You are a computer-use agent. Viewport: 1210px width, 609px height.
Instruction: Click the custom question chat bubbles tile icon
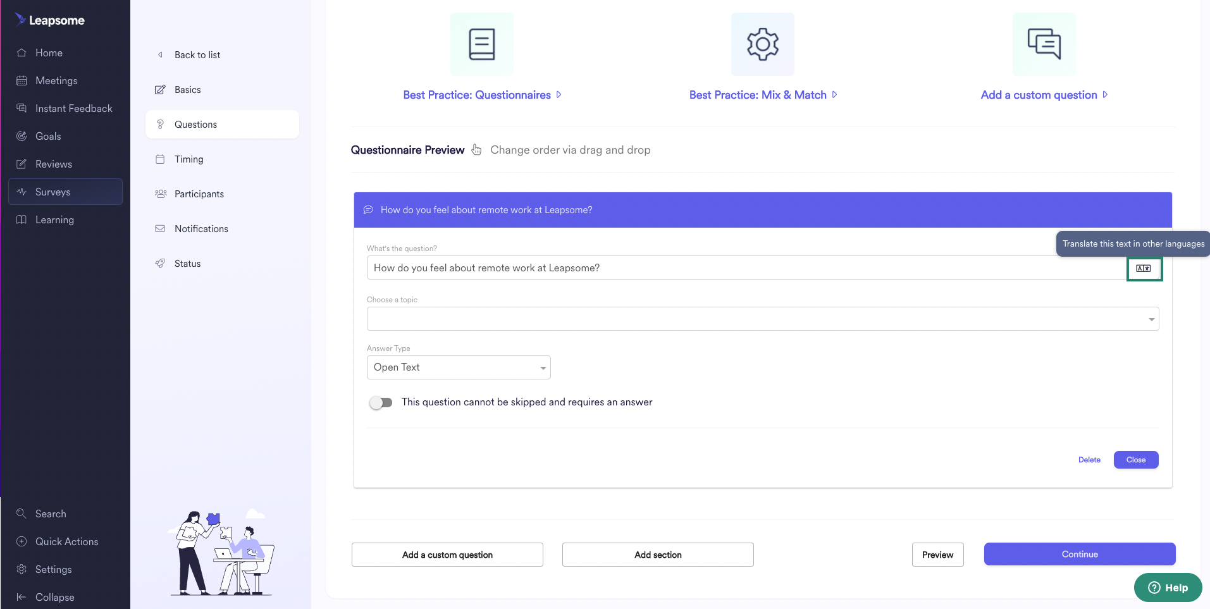coord(1044,44)
